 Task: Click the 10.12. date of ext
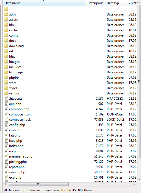pos(133,51)
